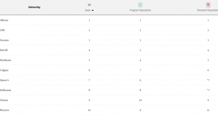Image resolution: width=218 pixels, height=115 pixels.
Task: Click Queen's Research Reputation value *7
Action: [x=208, y=80]
